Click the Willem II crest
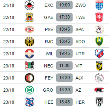The image size is (109, 107). pyautogui.click(x=29, y=53)
